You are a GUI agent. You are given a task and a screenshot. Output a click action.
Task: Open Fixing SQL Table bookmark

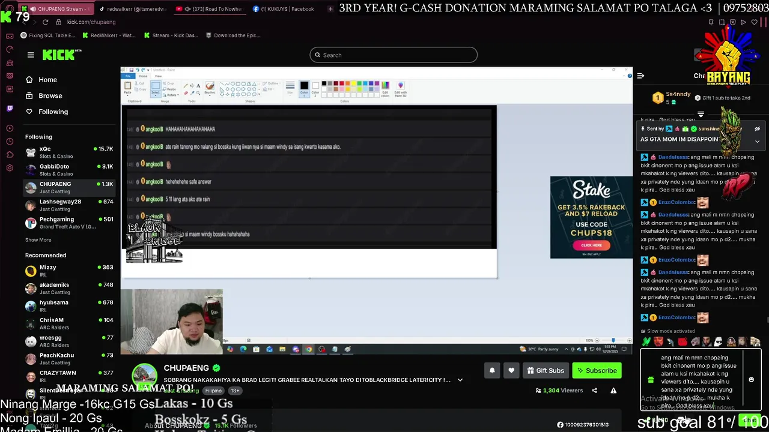click(48, 35)
